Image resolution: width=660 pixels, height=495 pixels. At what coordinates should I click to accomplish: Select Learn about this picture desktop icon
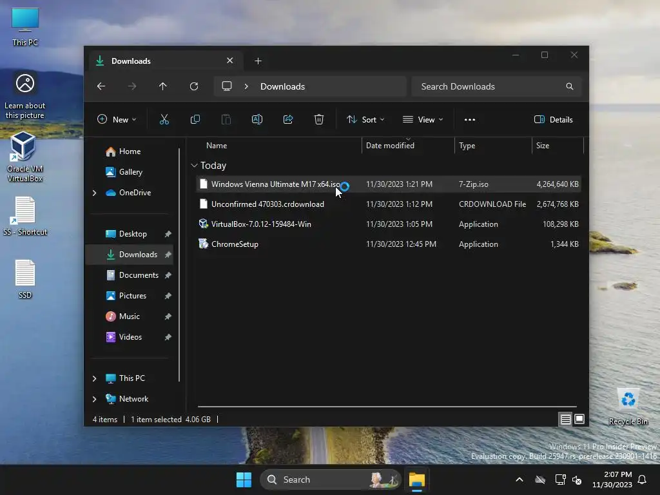pyautogui.click(x=25, y=96)
